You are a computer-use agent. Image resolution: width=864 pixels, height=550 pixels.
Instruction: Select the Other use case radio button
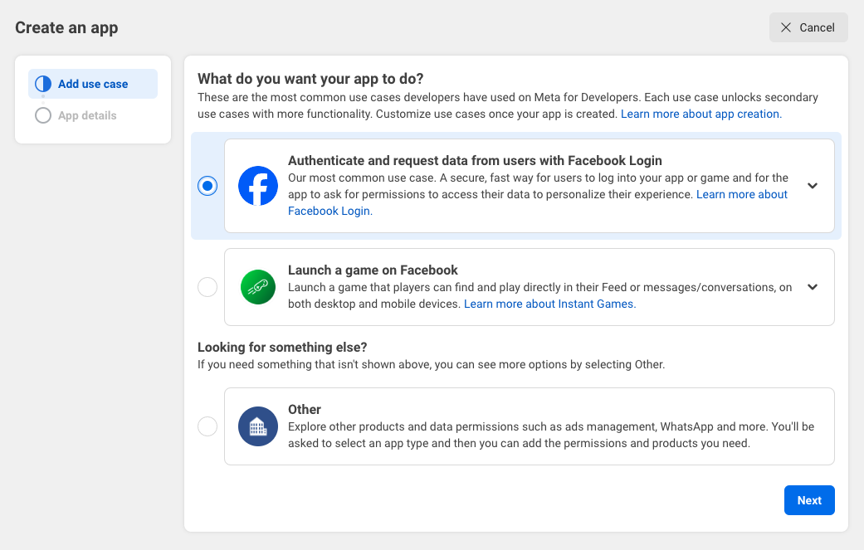207,426
